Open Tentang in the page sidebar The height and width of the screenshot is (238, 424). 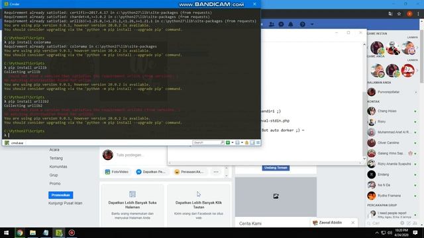(x=56, y=158)
